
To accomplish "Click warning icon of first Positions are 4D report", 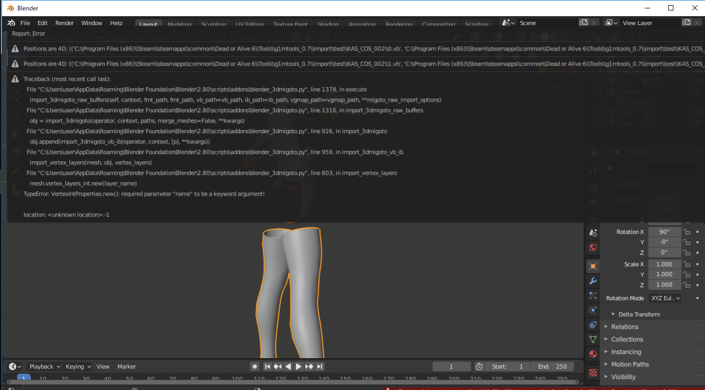I will [15, 49].
